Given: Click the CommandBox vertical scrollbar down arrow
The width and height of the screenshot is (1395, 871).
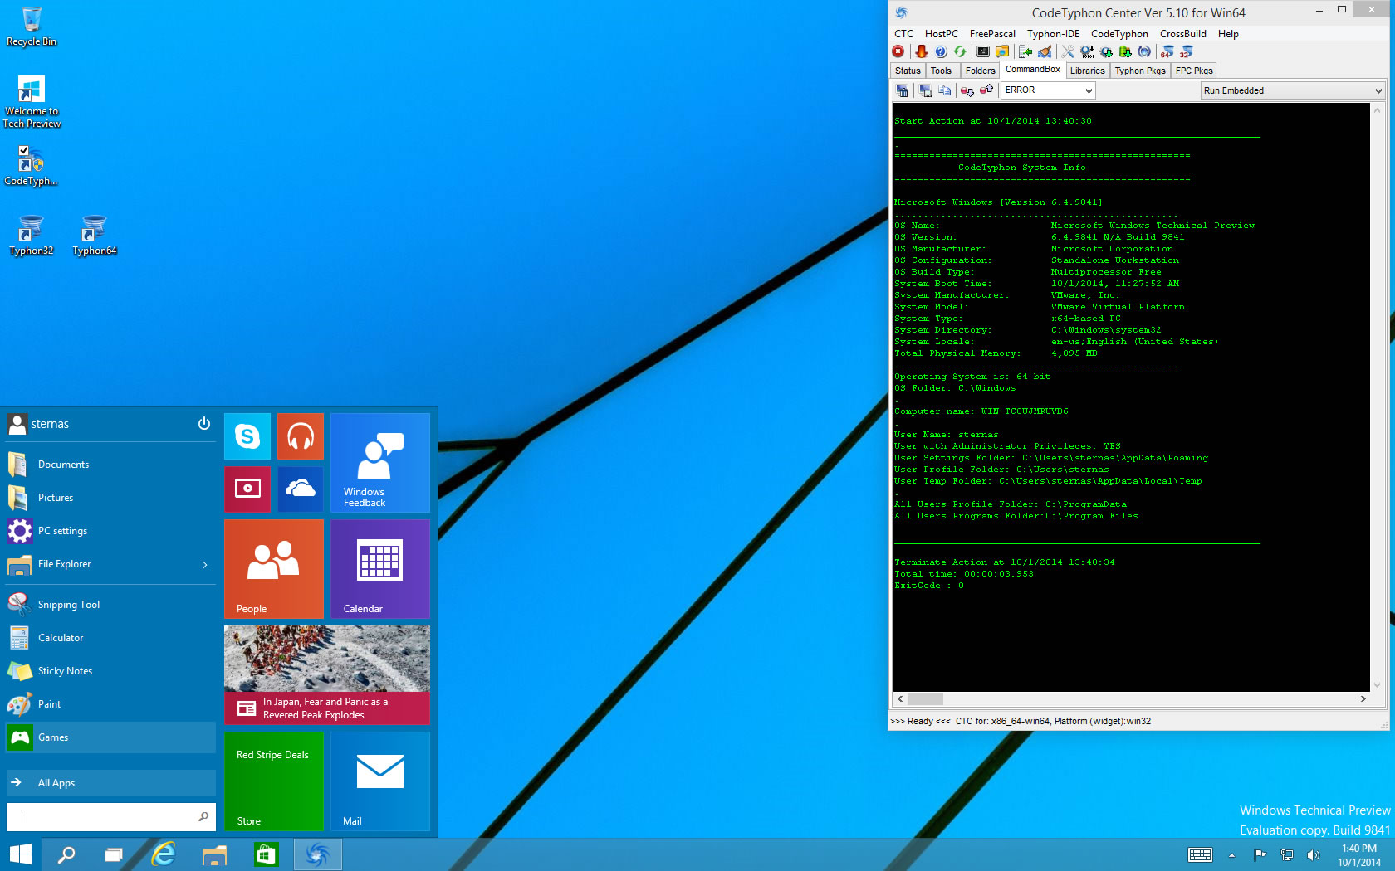Looking at the screenshot, I should click(1378, 684).
